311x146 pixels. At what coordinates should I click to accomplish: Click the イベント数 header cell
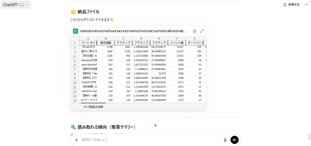[176, 43]
